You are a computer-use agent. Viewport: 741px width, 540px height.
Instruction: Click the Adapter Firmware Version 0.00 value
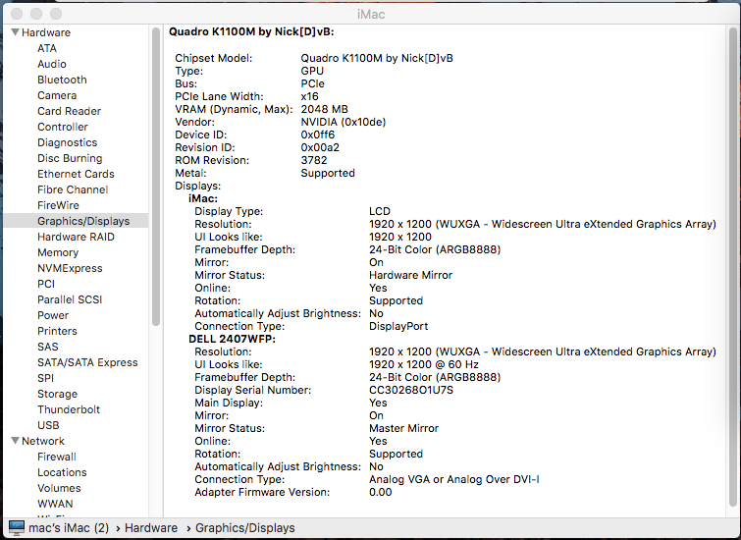(381, 492)
